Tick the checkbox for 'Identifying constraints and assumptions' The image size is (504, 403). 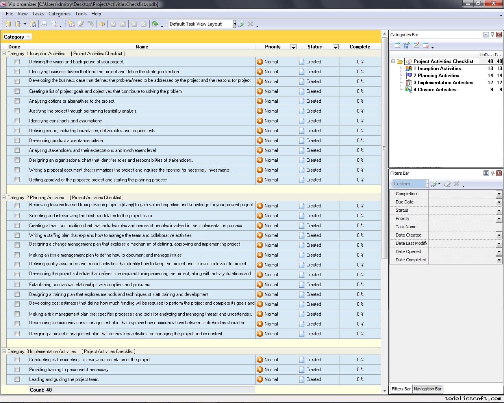click(x=17, y=121)
